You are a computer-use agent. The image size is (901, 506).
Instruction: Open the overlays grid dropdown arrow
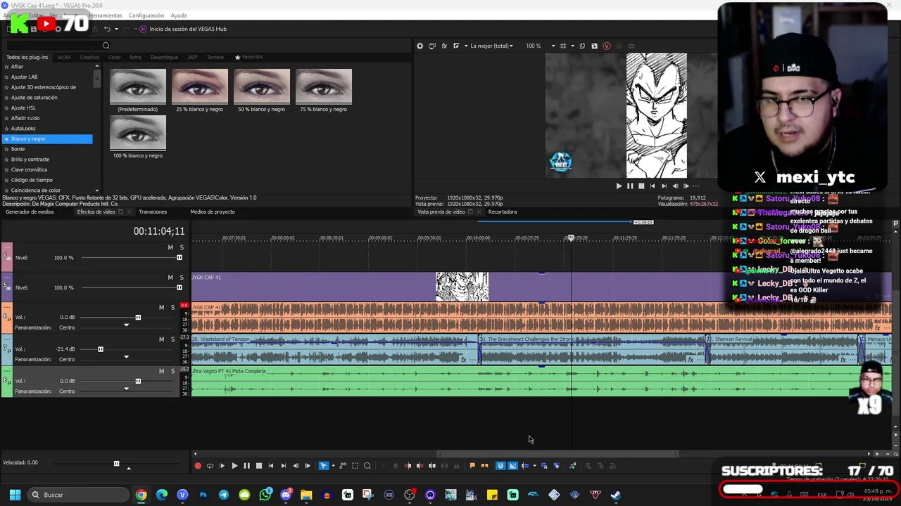[571, 46]
